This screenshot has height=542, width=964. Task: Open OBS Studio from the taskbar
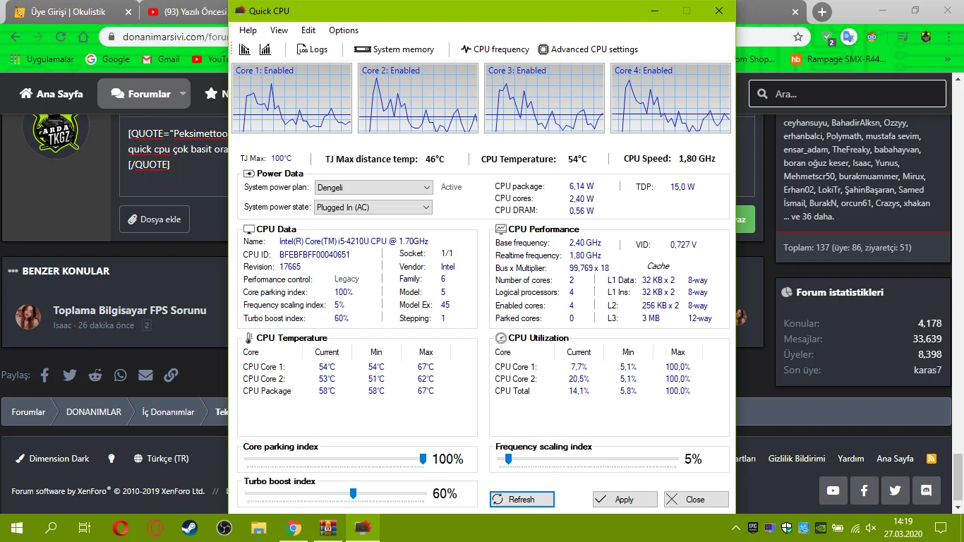(224, 527)
